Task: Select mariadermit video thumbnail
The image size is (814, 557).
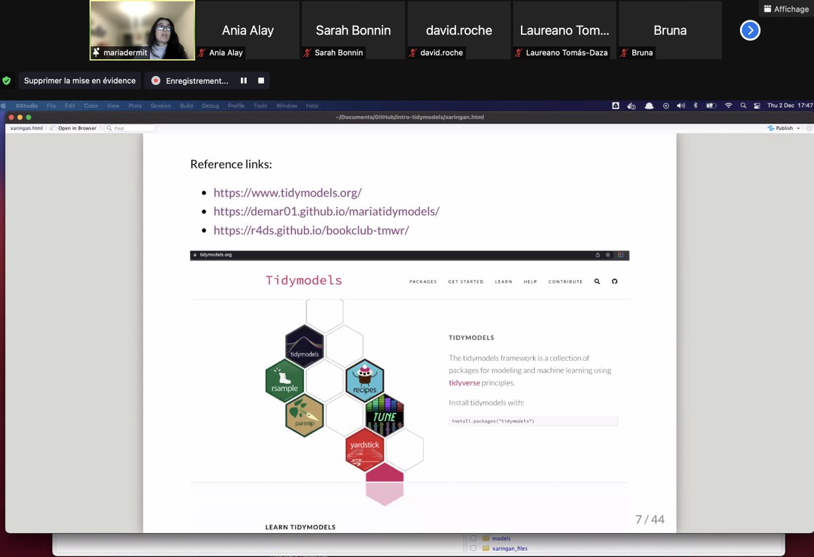Action: [142, 30]
